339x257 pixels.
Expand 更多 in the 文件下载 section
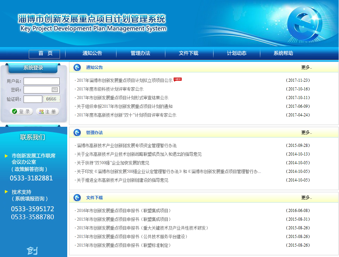pyautogui.click(x=306, y=198)
